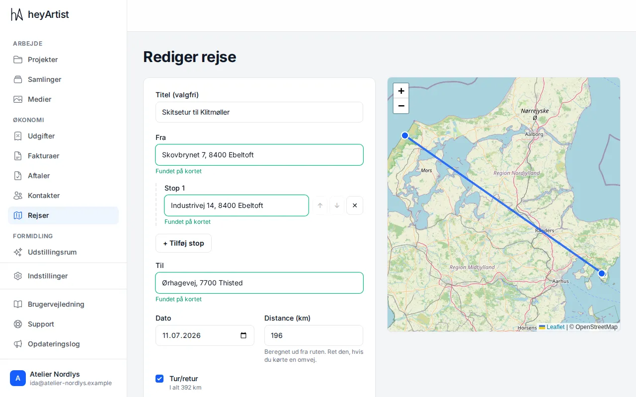The image size is (636, 397).
Task: Click the 'I alt 392 km' text
Action: point(185,388)
